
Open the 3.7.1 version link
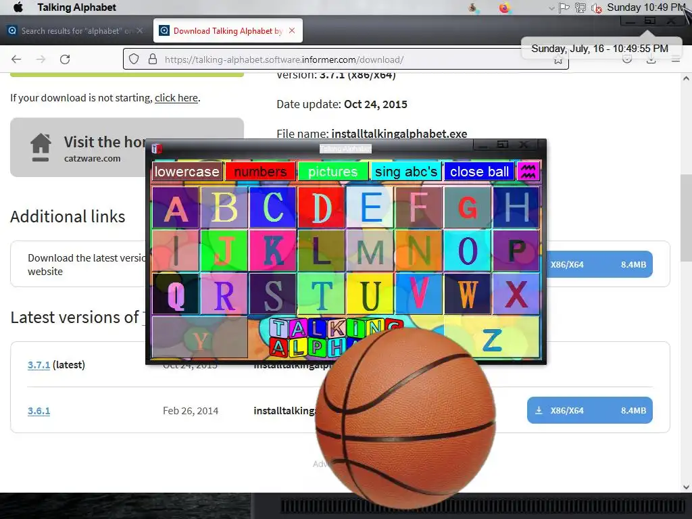pyautogui.click(x=39, y=365)
